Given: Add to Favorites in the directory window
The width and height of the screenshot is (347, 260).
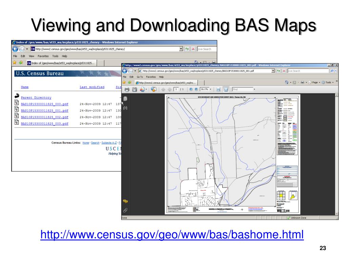Looking at the screenshot, I should click(21, 63).
